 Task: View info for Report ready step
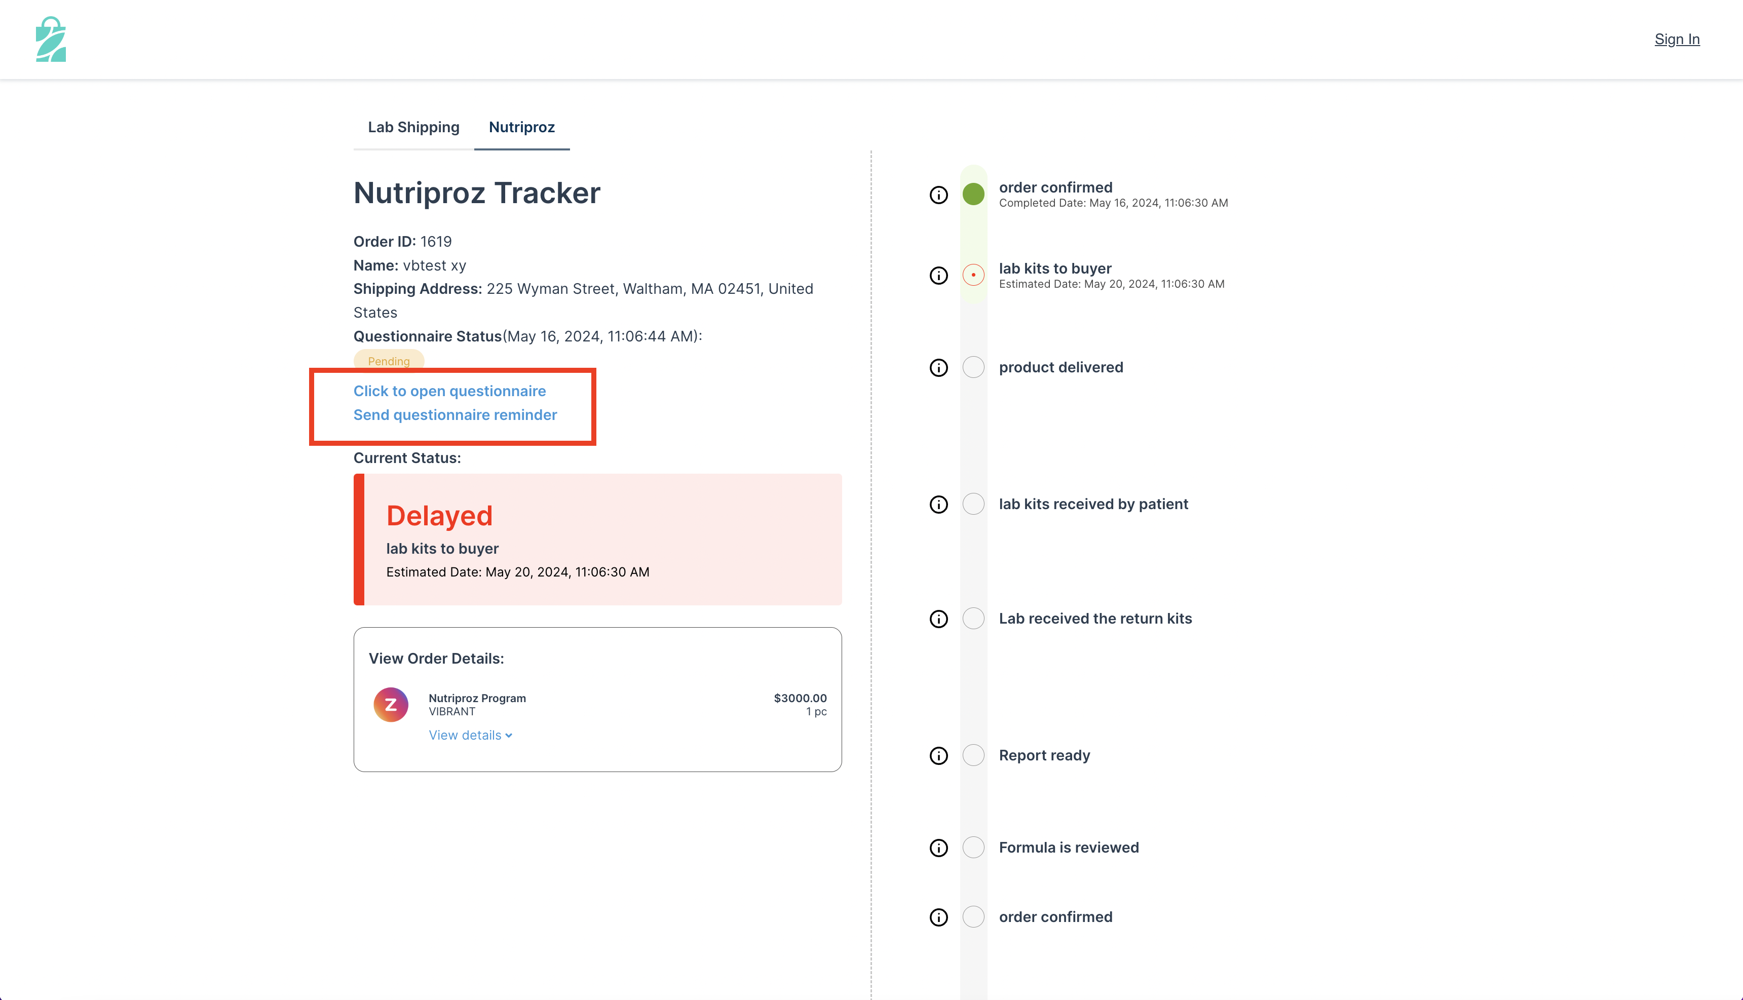click(x=938, y=755)
